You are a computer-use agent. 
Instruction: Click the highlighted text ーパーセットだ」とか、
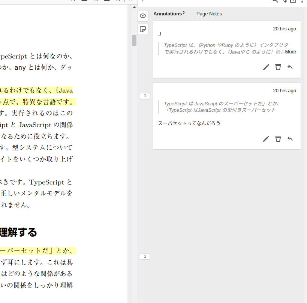point(38,251)
